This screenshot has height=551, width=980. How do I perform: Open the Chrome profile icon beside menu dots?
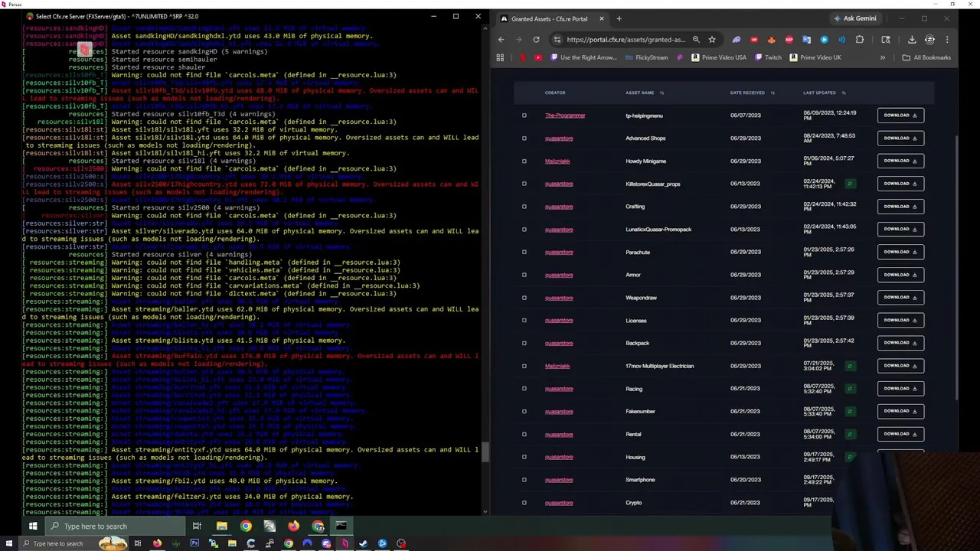point(929,40)
